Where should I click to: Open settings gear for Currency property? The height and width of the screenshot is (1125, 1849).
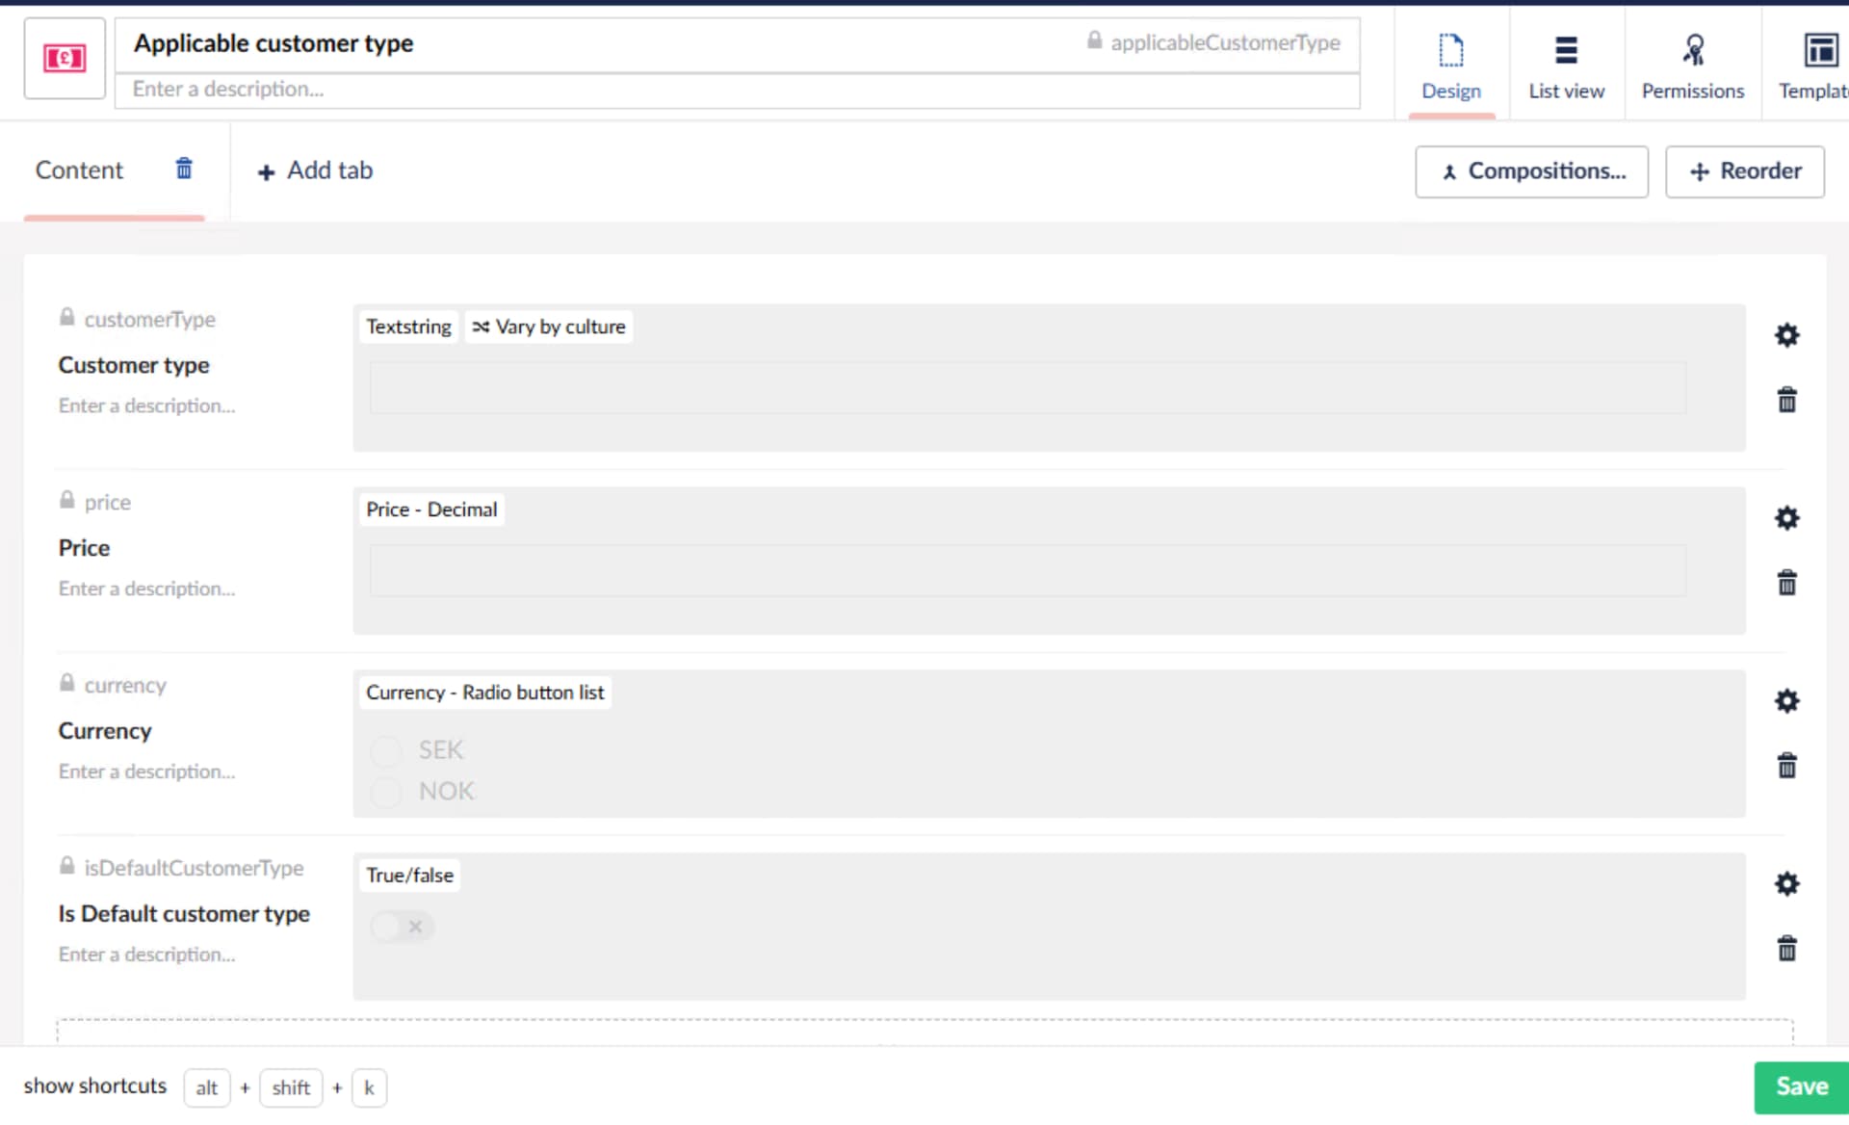click(x=1786, y=701)
